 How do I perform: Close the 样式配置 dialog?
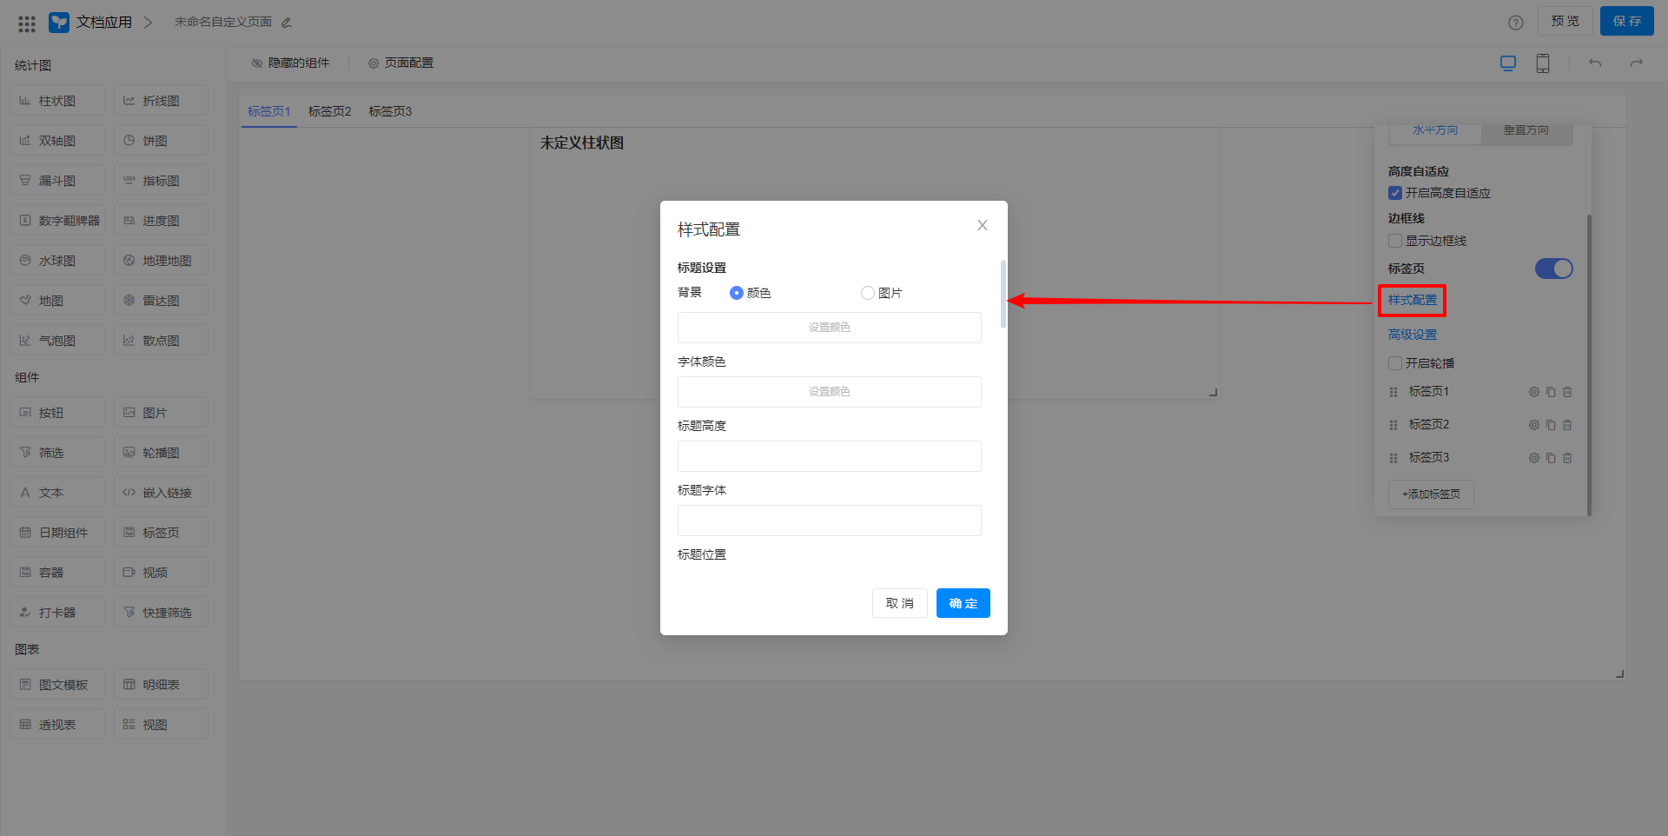point(982,225)
